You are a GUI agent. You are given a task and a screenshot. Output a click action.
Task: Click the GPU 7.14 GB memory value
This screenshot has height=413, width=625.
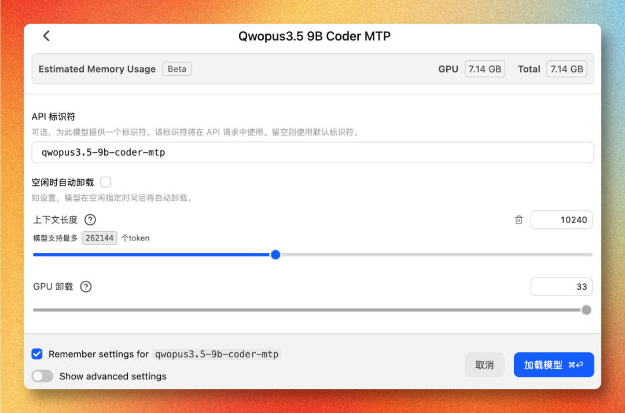[x=485, y=69]
